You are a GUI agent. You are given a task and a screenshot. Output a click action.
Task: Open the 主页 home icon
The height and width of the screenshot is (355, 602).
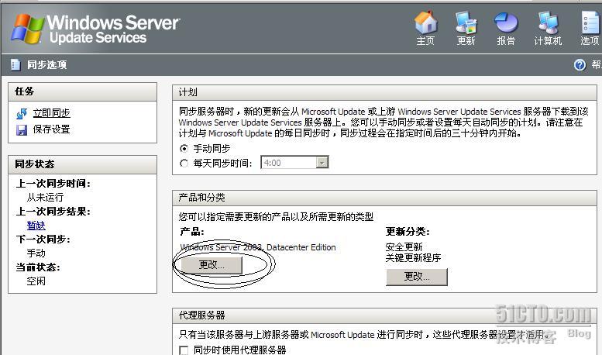425,22
